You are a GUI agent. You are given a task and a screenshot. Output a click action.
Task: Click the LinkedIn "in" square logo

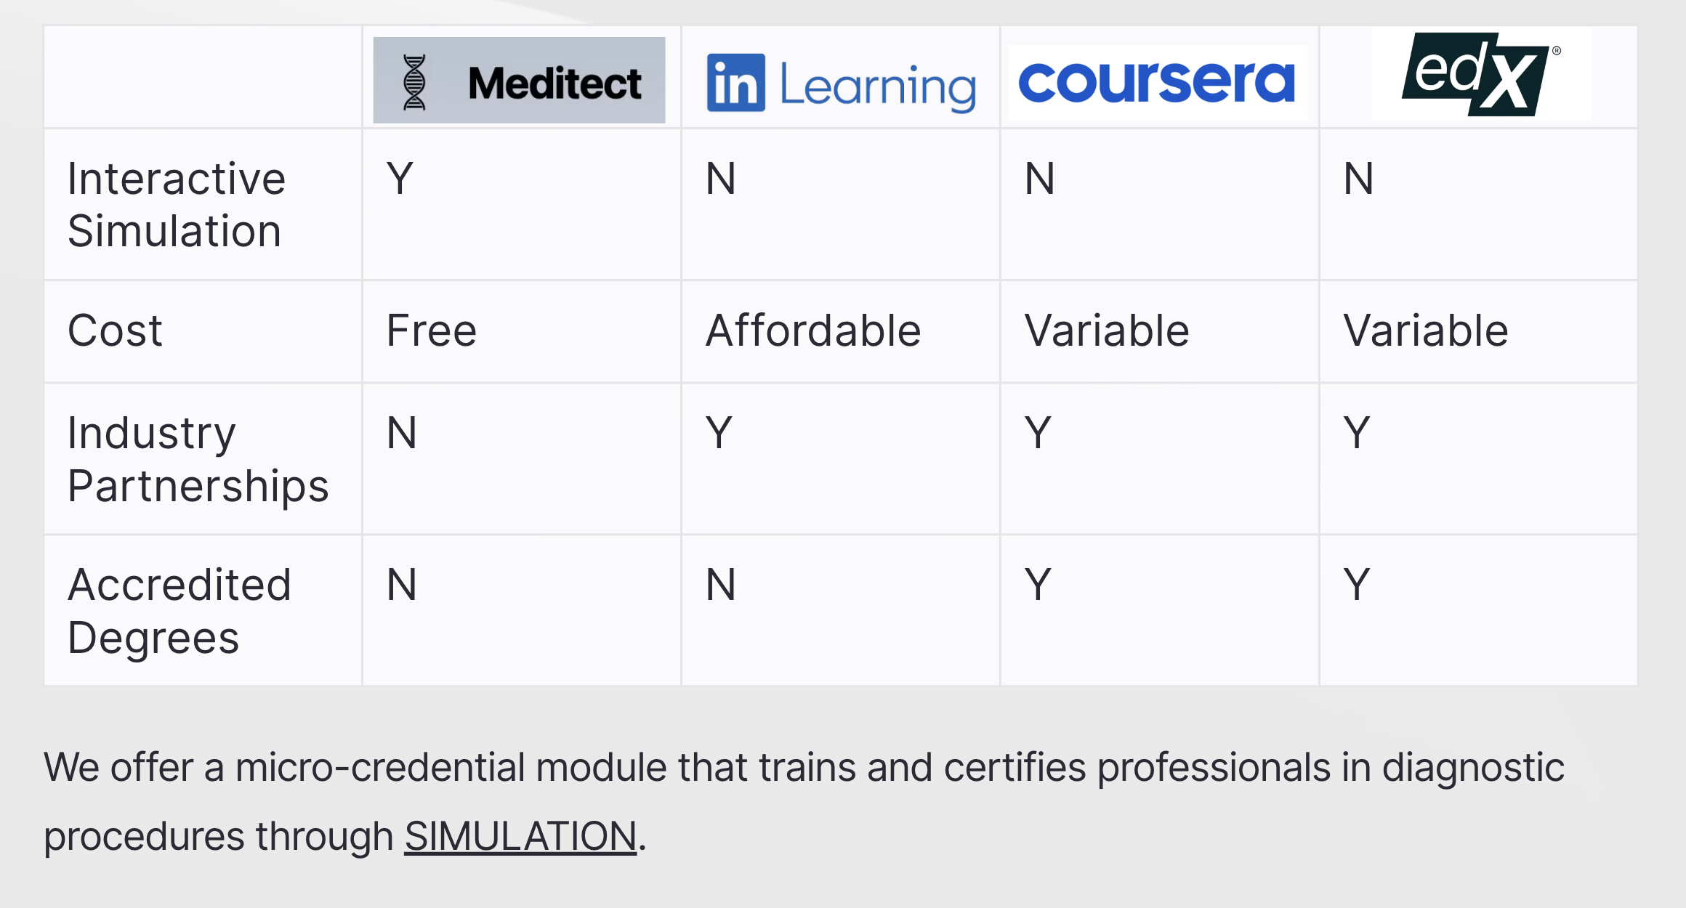735,83
